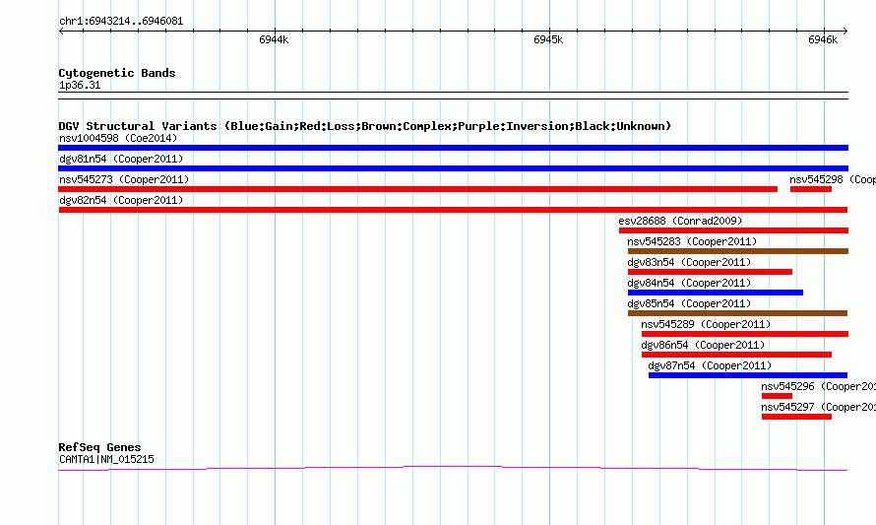Screen dimensions: 876x525
Task: Open the dgv82n54 (Cooper2011) label
Action: (x=121, y=200)
